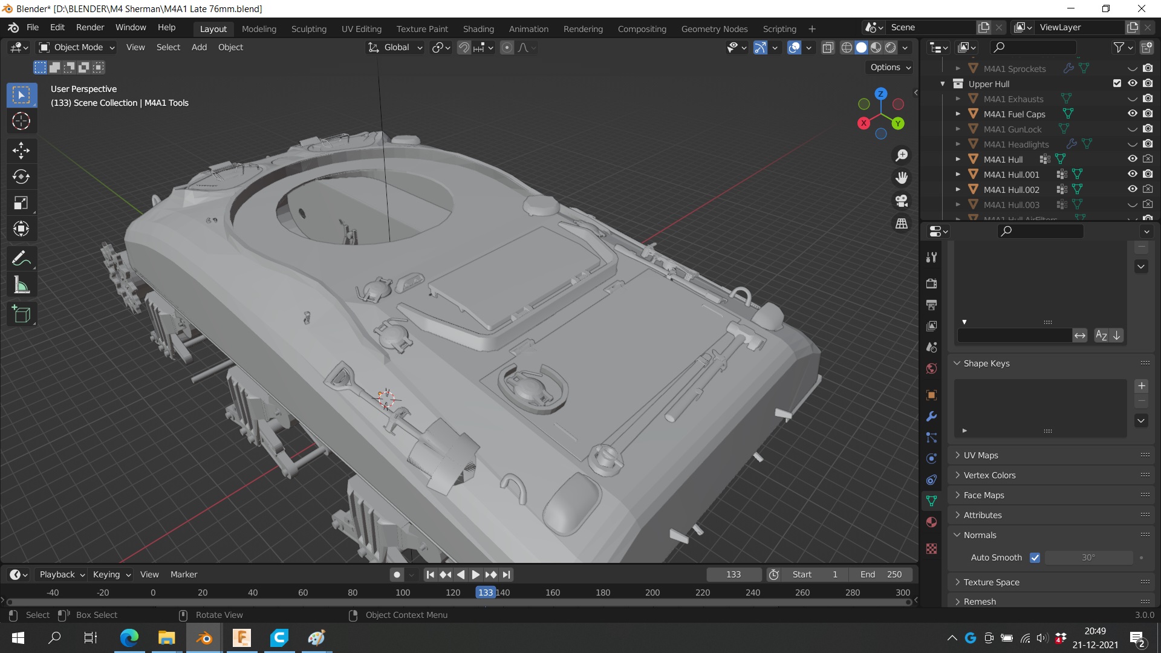Expand the M4A1 Hull.001 tree item
This screenshot has width=1161, height=653.
click(958, 174)
